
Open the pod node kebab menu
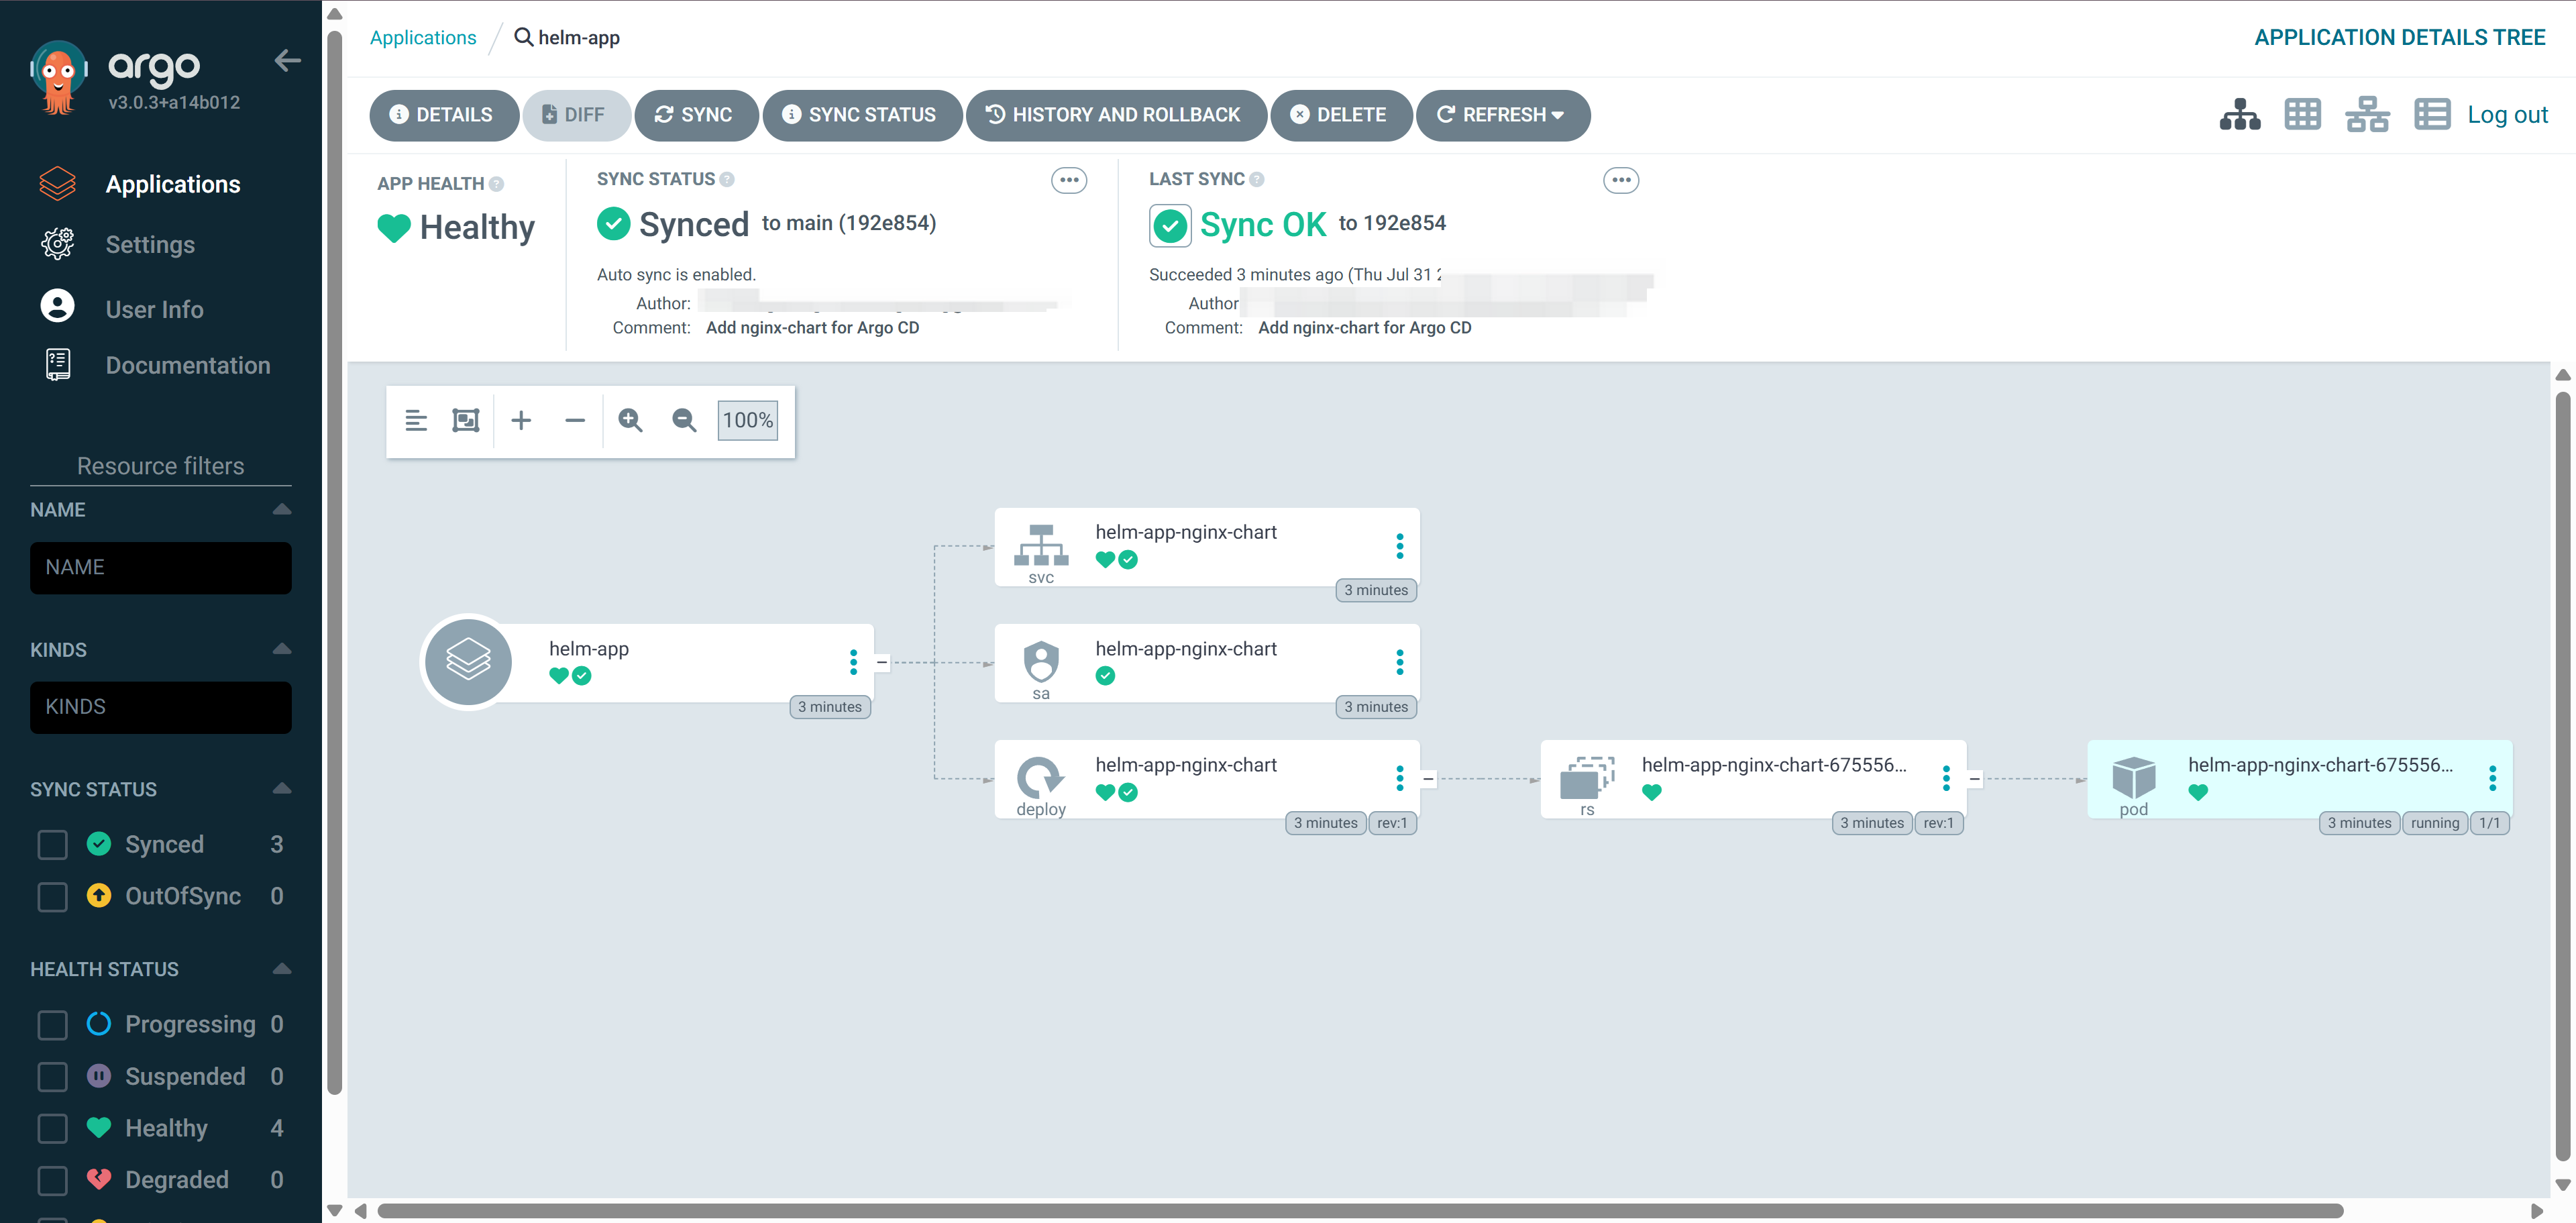(2491, 778)
